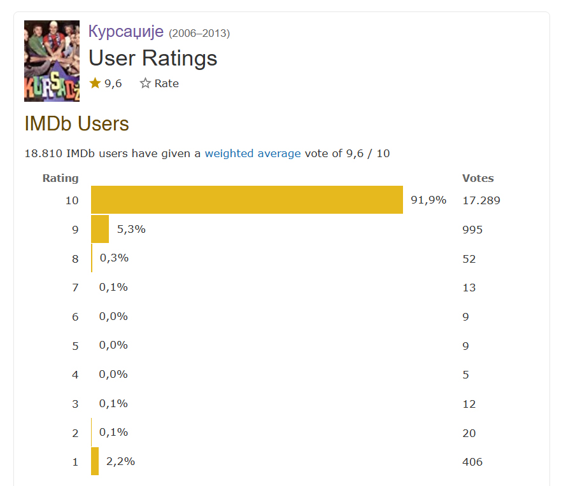Open the weighted average link

(253, 153)
